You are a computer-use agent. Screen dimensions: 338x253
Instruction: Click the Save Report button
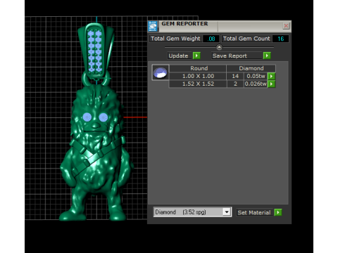(237, 56)
